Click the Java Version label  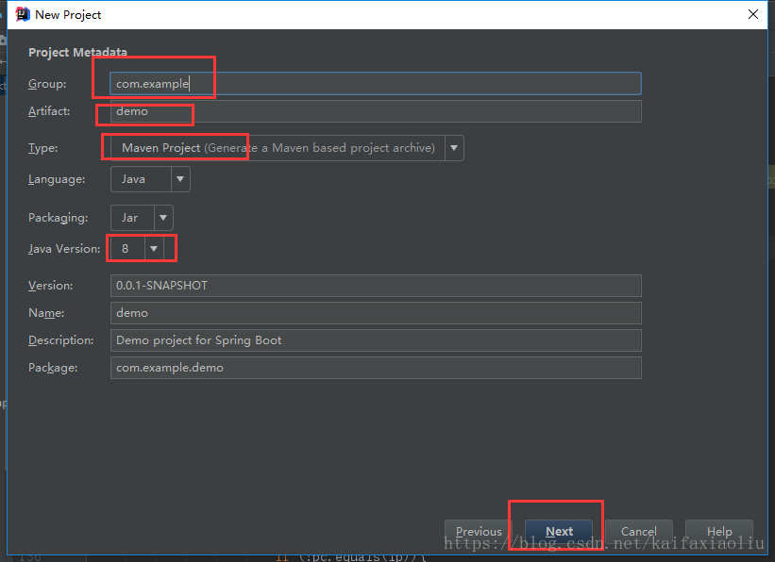pyautogui.click(x=64, y=249)
